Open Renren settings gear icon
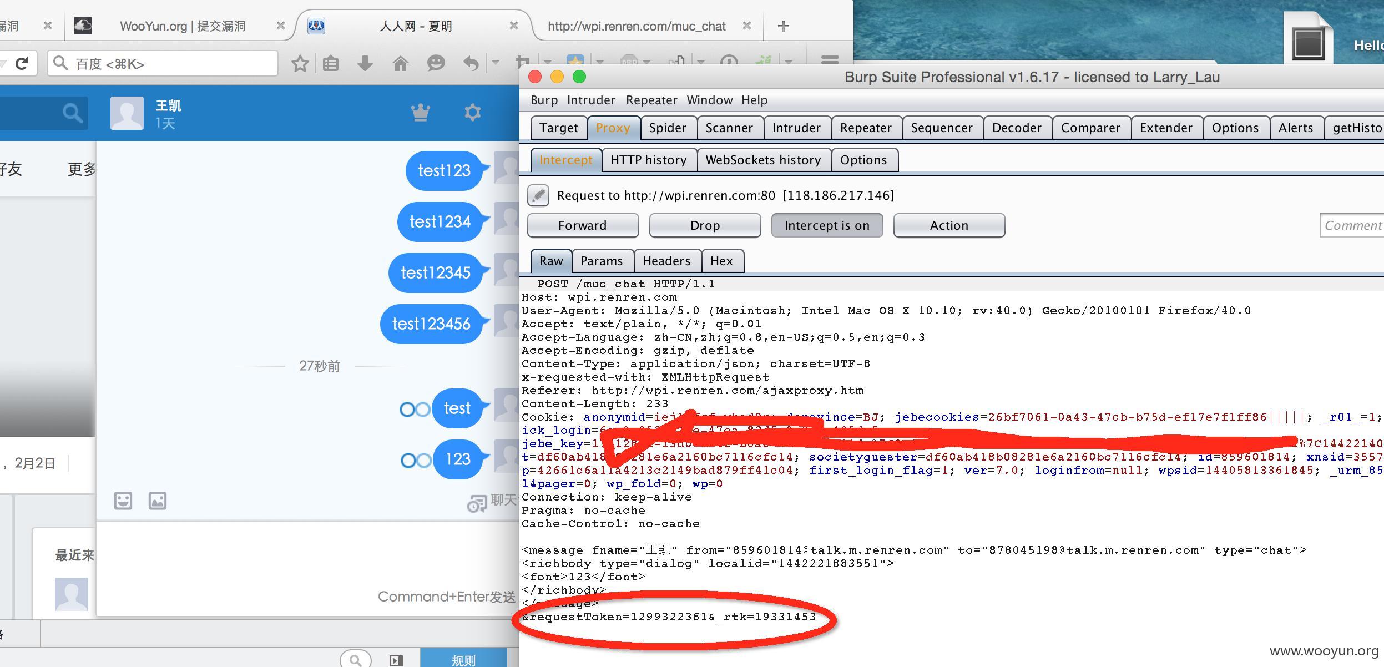Screen dimensions: 1384x667 pos(472,113)
